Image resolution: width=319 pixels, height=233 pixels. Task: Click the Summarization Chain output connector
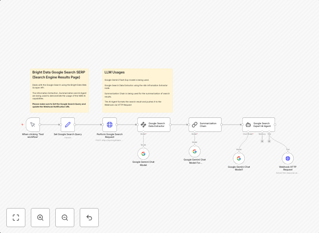222,125
